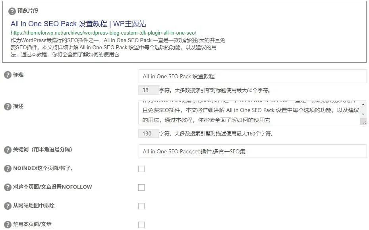The width and height of the screenshot is (369, 230).
Task: Click the 标题 field label
Action: (18, 74)
